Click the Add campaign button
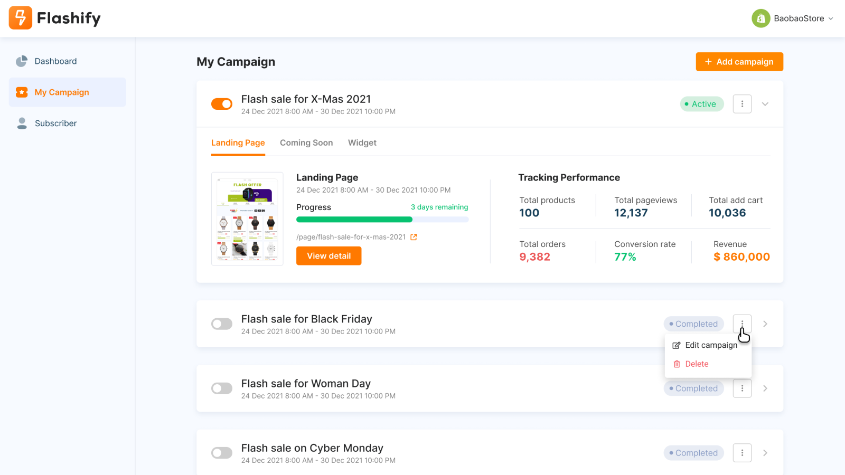 pos(739,62)
